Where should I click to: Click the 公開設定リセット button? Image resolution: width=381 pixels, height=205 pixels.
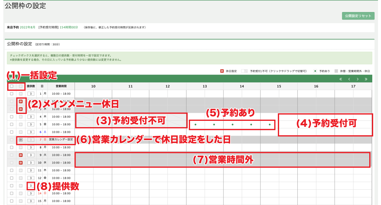[358, 16]
